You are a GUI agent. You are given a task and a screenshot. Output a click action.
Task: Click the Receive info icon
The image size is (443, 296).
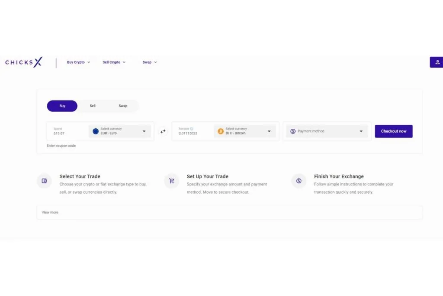(192, 129)
